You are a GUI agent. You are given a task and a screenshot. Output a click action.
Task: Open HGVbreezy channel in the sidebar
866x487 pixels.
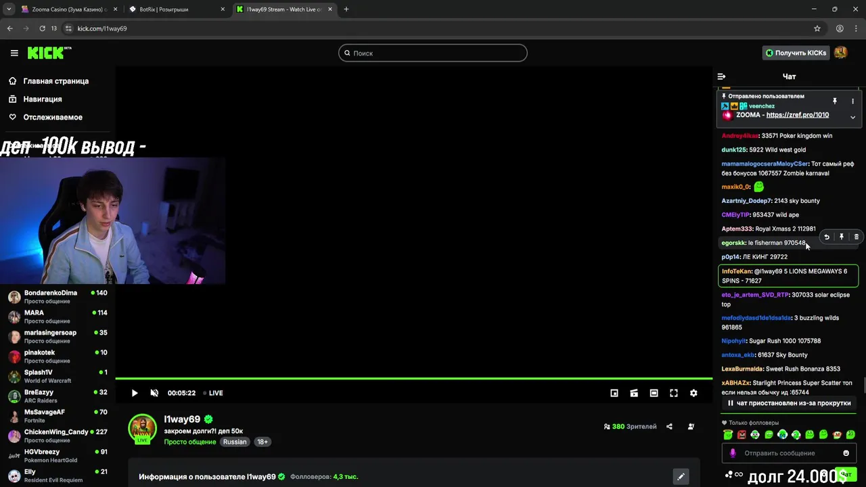[58, 456]
